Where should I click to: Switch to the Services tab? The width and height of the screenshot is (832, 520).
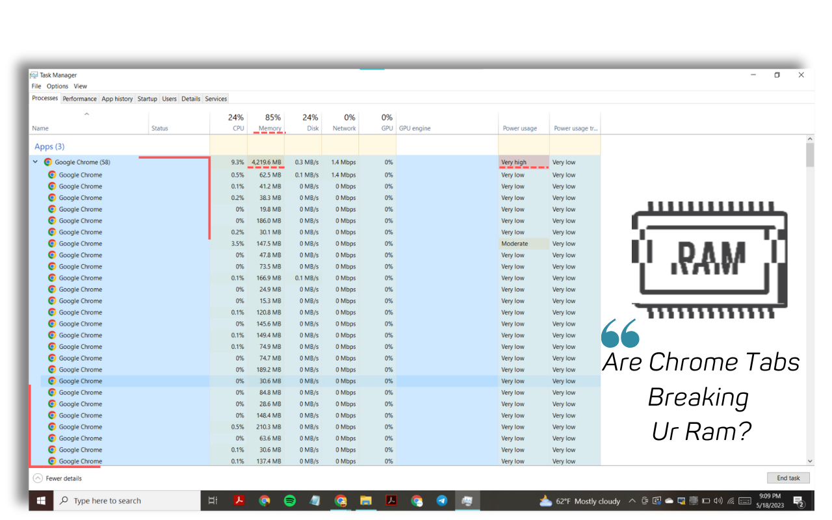click(216, 99)
